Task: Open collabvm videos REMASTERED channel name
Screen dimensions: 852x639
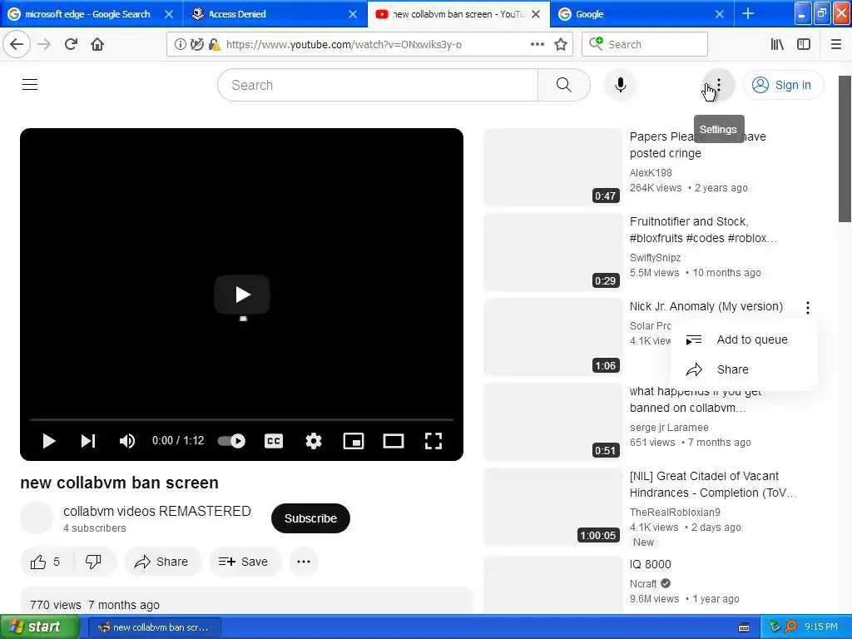Action: point(157,512)
